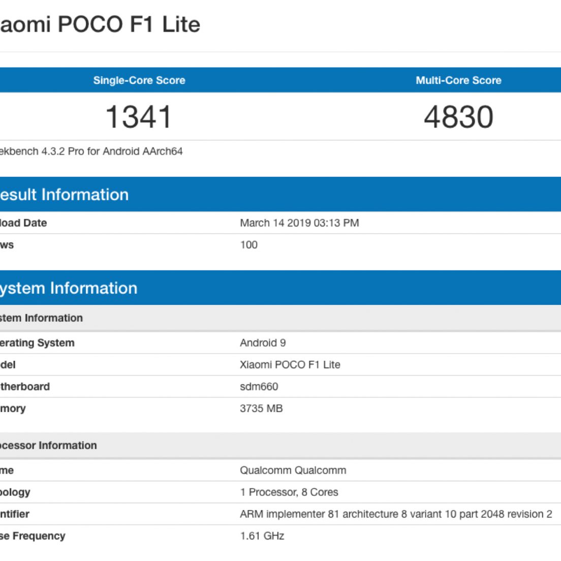Click the Multi-Core Score header
561x561 pixels.
pyautogui.click(x=458, y=80)
